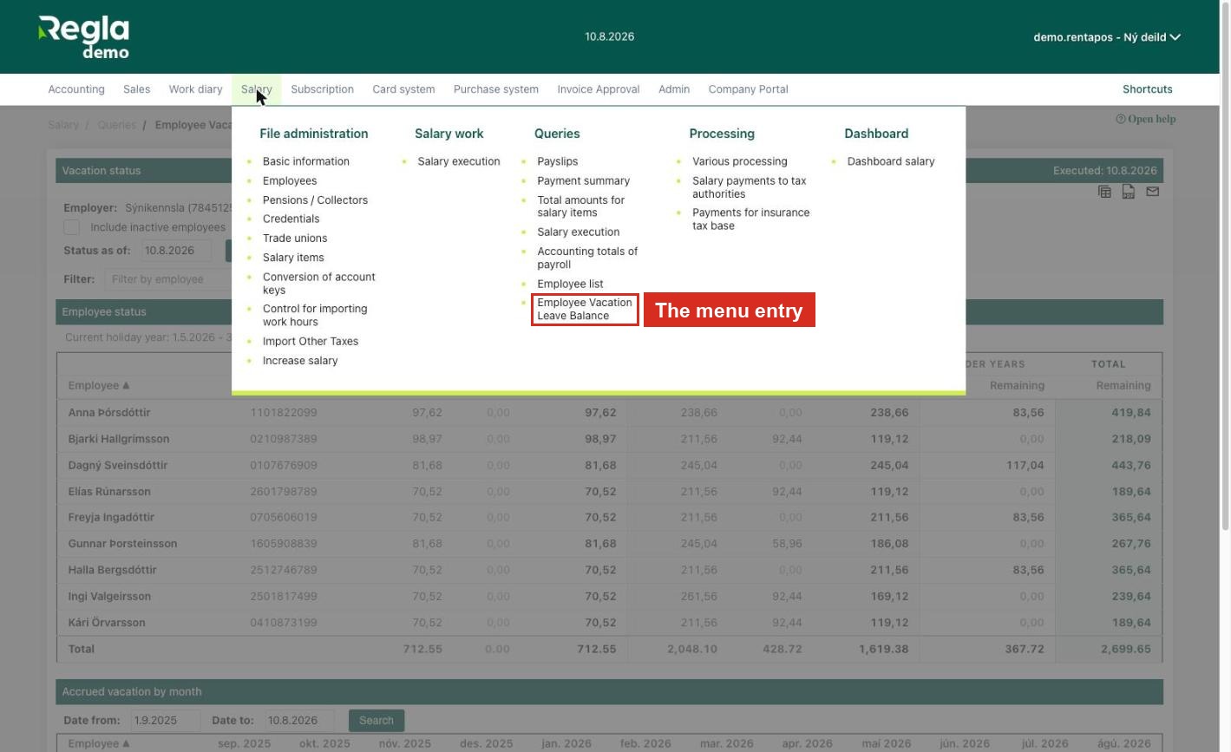Select Conversion of account keys entry
The height and width of the screenshot is (752, 1231).
point(318,284)
